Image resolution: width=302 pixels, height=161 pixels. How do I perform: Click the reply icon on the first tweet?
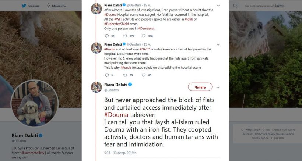point(107,36)
